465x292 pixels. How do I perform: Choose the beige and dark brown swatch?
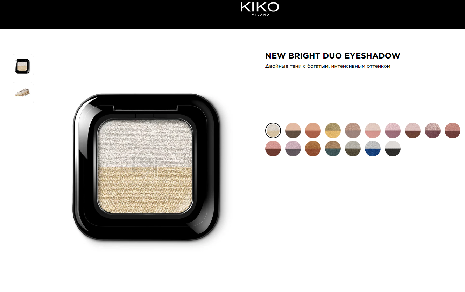293,131
